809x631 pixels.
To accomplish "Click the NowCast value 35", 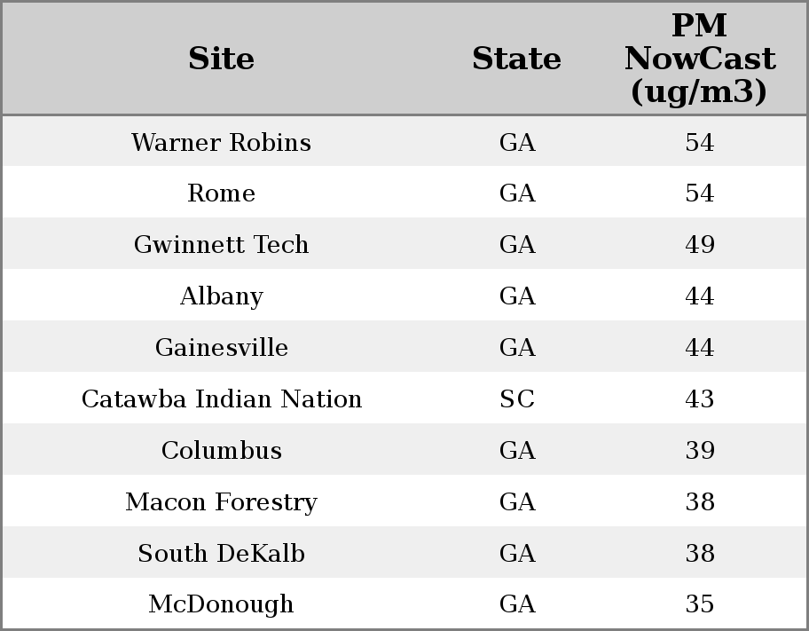I will click(699, 604).
